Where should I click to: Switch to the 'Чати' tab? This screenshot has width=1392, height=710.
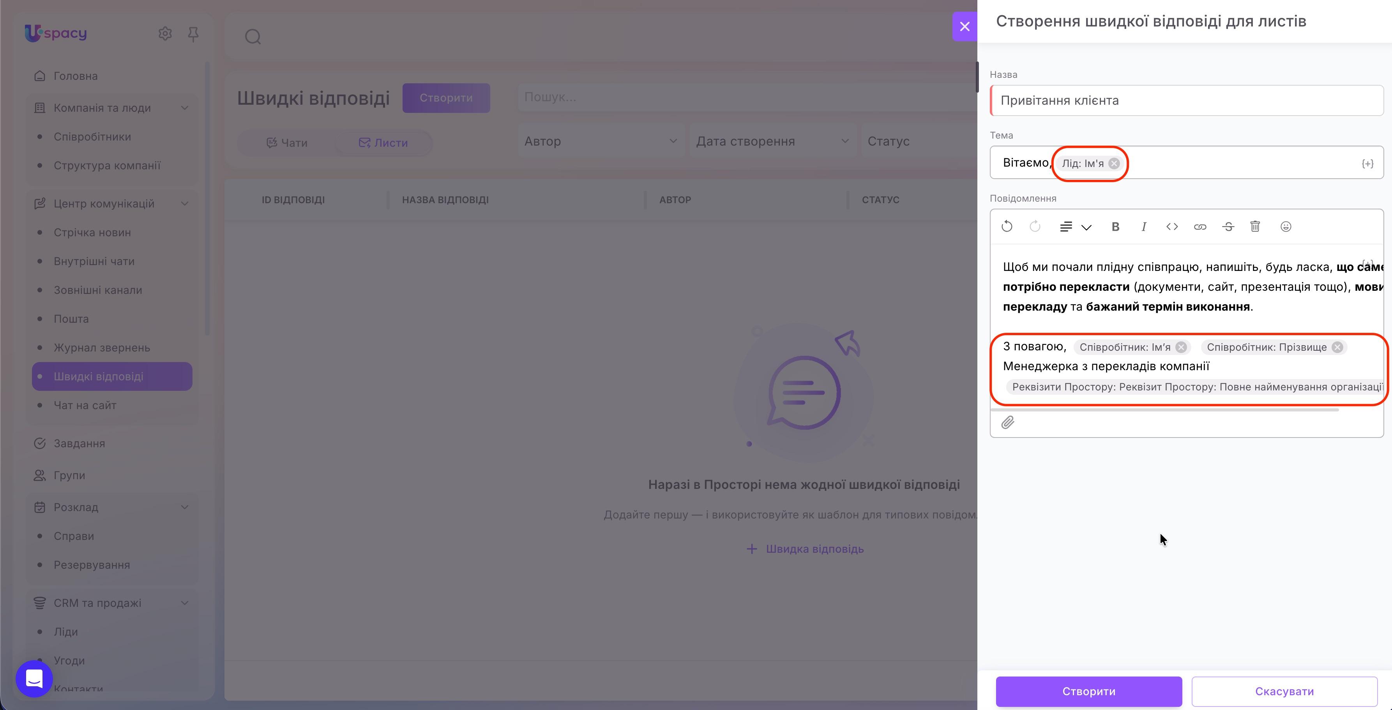point(287,142)
